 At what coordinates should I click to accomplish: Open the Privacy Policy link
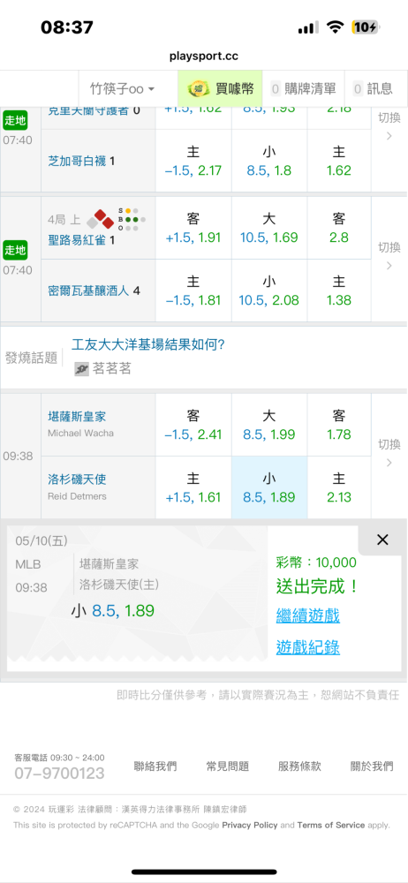point(250,825)
